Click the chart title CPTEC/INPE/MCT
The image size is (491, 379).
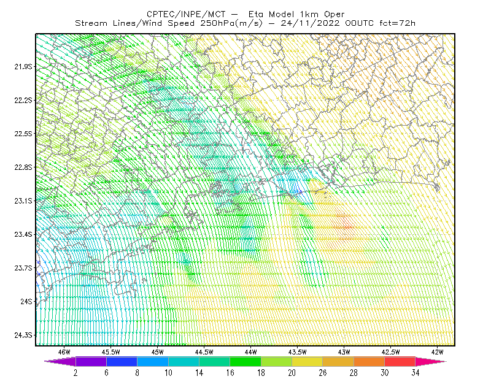(186, 14)
